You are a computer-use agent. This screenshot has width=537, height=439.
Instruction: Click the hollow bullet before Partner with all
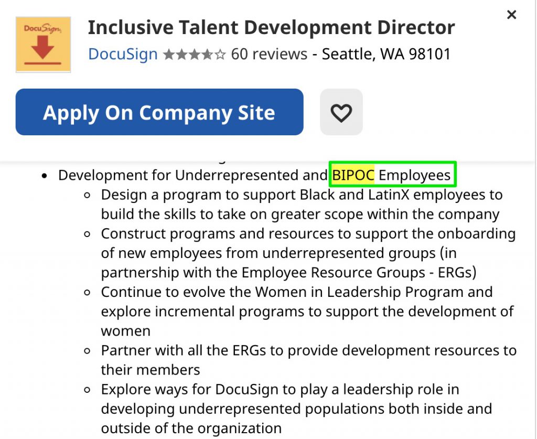pyautogui.click(x=88, y=350)
